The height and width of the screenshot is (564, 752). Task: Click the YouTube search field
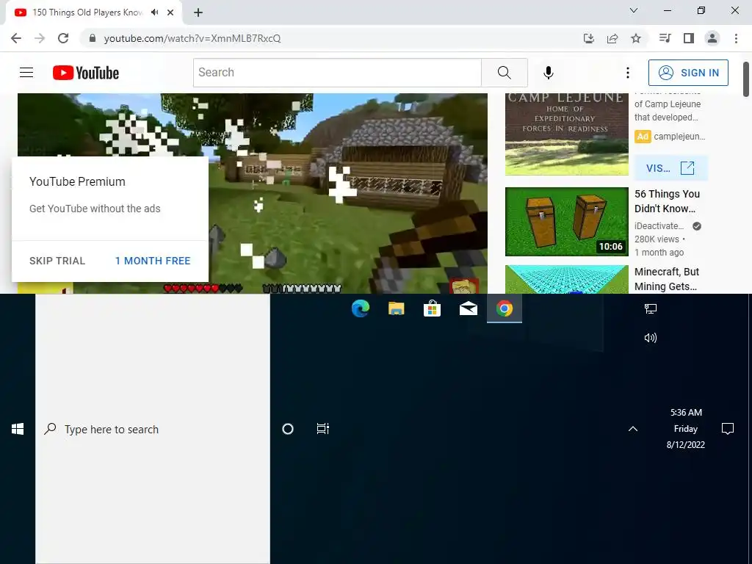337,73
